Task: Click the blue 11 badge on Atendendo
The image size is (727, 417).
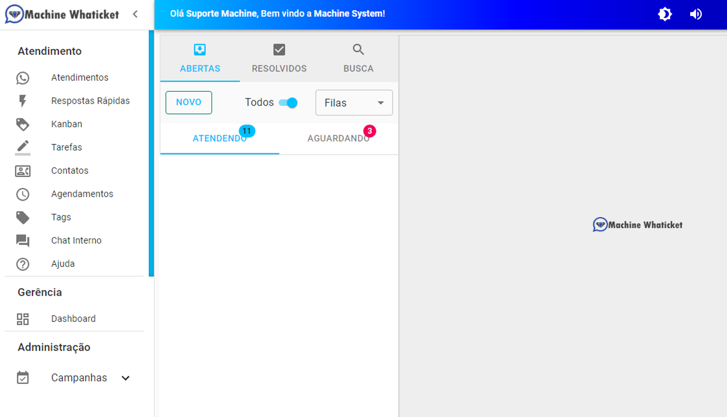Action: point(247,131)
